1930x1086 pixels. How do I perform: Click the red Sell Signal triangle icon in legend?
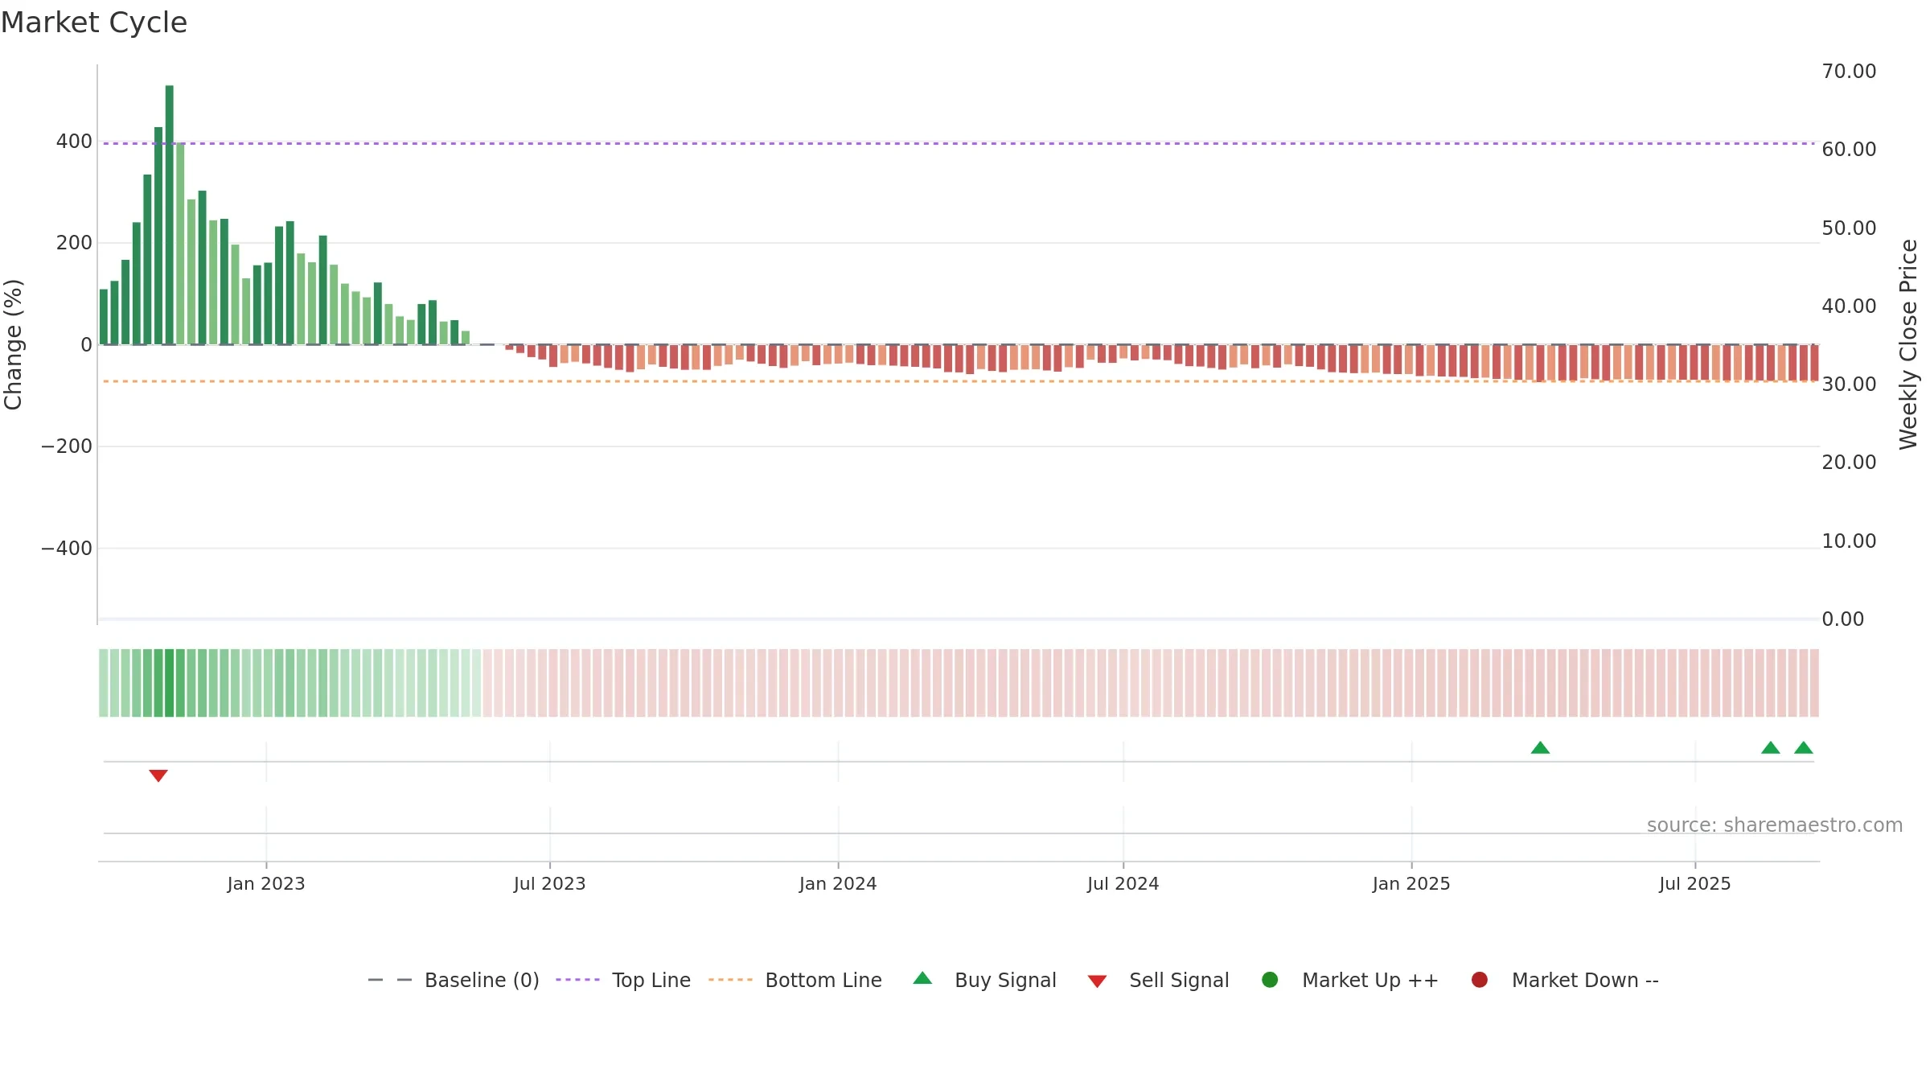(1097, 981)
